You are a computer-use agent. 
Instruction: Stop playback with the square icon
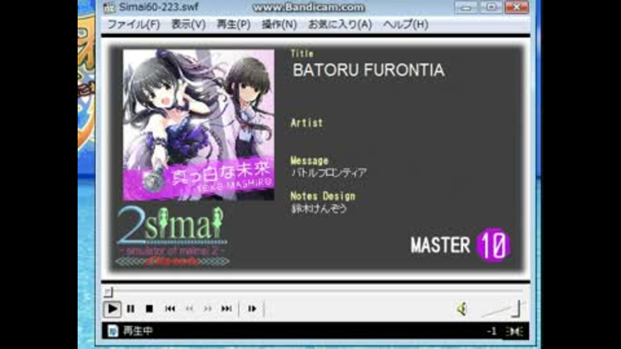click(149, 309)
